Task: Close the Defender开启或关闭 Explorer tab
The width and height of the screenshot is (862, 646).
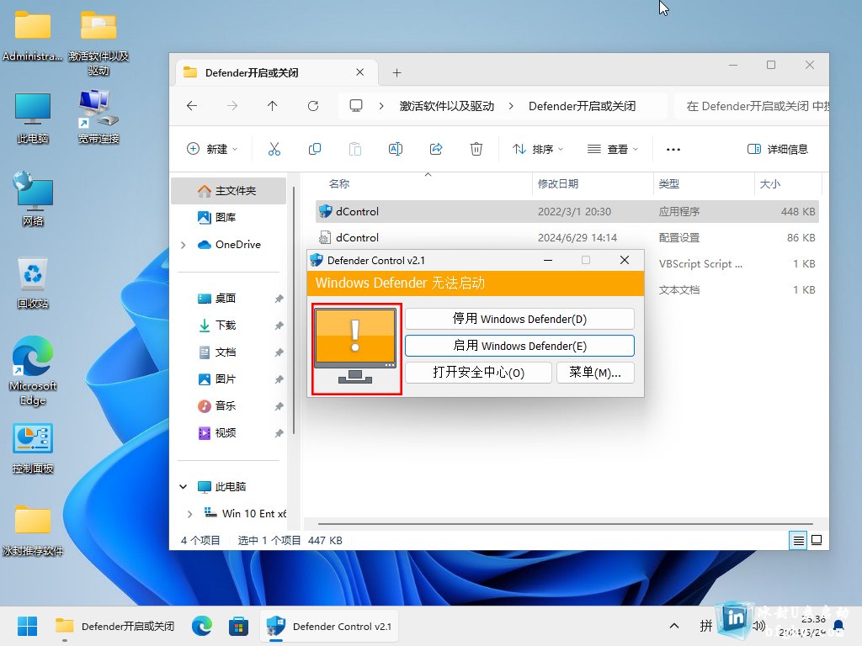Action: [x=360, y=72]
